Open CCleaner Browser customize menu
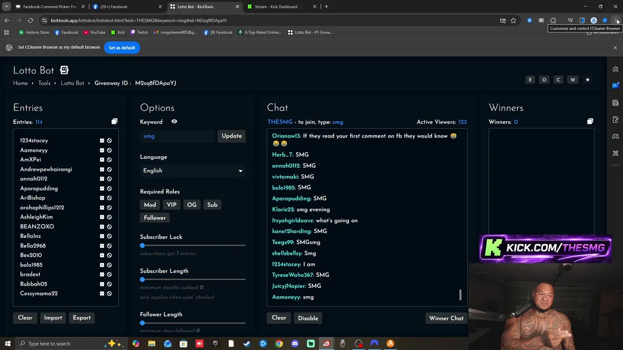This screenshot has width=623, height=350. click(x=617, y=20)
